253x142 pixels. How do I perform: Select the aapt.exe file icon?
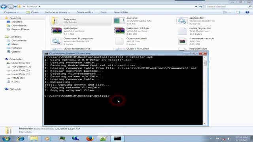119,21
